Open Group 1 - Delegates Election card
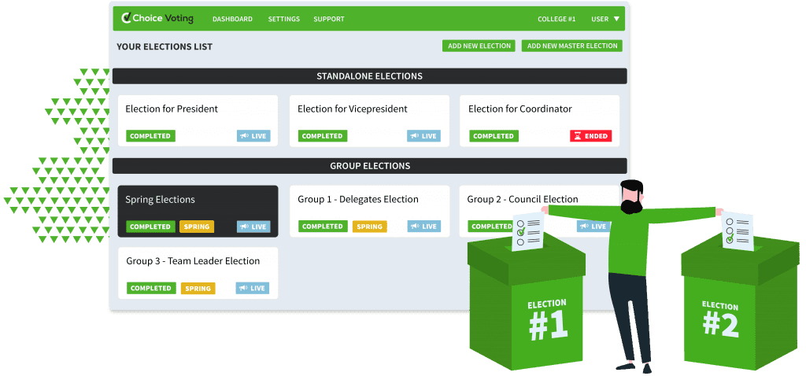 pos(370,211)
